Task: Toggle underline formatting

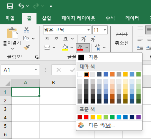Action: [x=66, y=39]
